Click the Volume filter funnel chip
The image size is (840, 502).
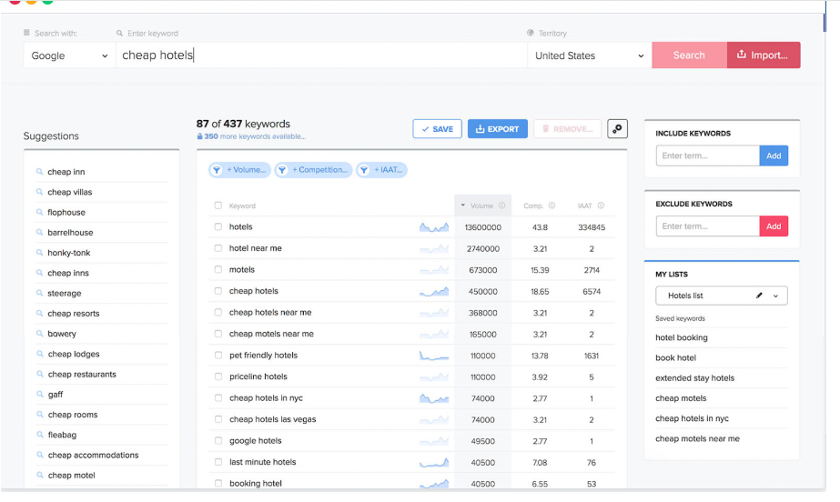[x=239, y=170]
